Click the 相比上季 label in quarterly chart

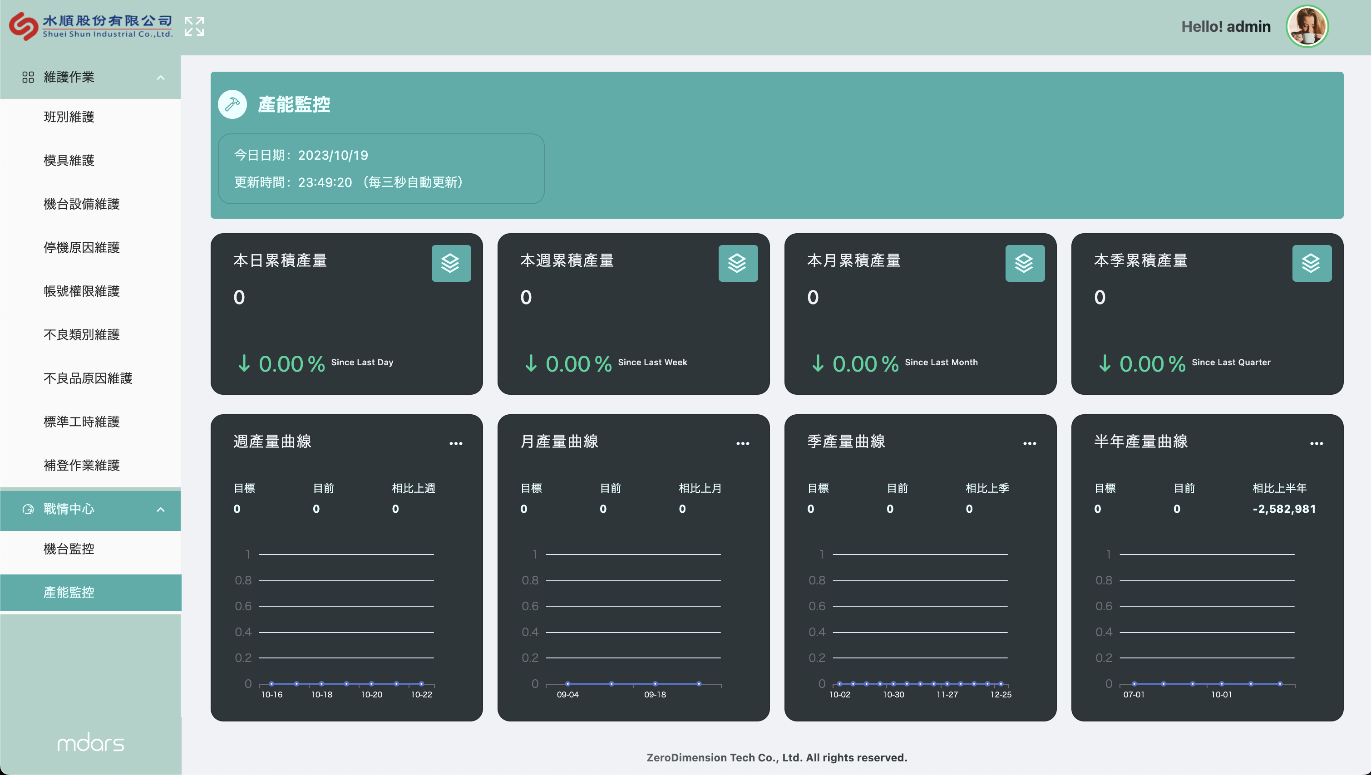[987, 489]
